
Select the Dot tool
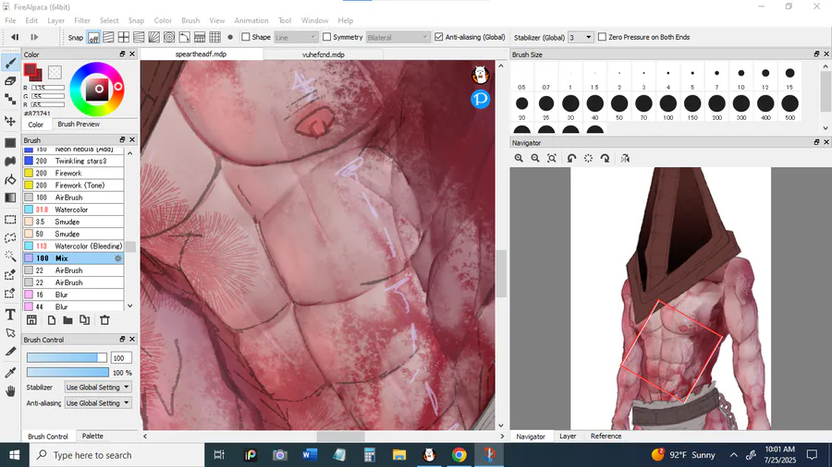[10, 99]
